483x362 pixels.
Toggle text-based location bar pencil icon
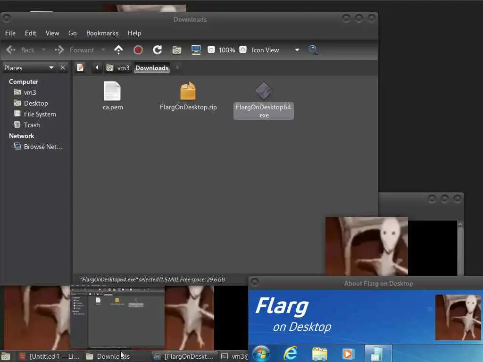[x=80, y=67]
